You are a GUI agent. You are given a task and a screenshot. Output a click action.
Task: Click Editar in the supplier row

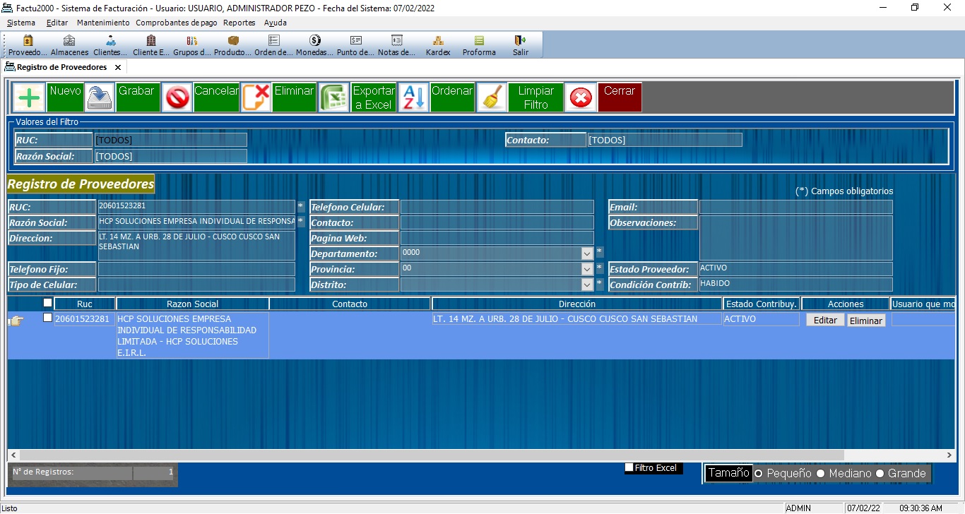pyautogui.click(x=825, y=320)
